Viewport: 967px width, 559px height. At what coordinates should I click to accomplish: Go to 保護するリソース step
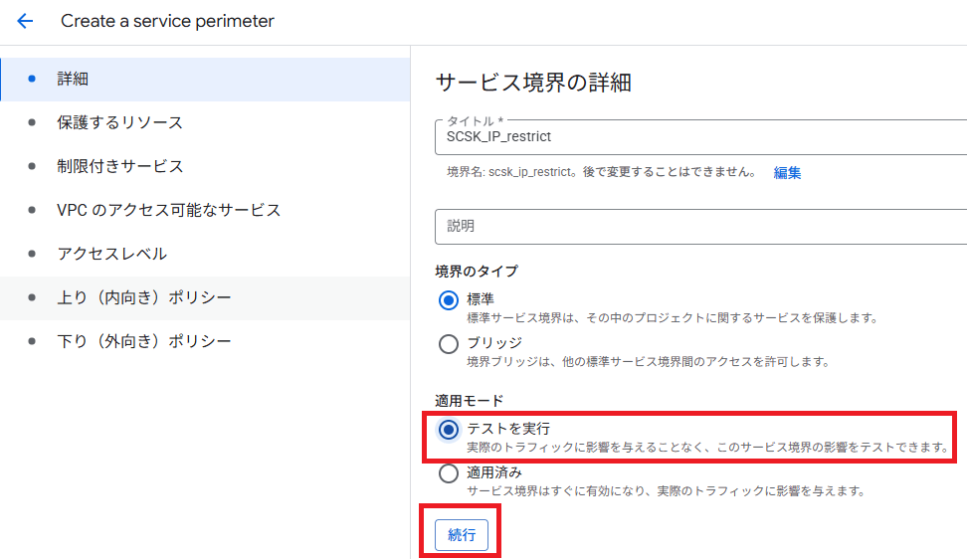[x=119, y=122]
